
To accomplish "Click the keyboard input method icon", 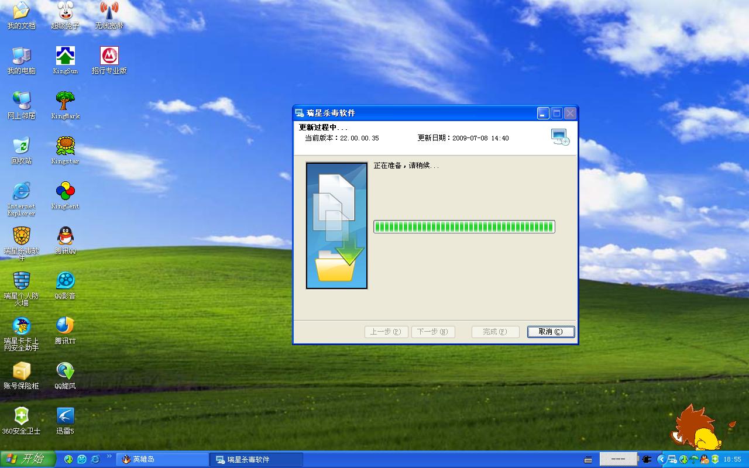I will (x=588, y=459).
